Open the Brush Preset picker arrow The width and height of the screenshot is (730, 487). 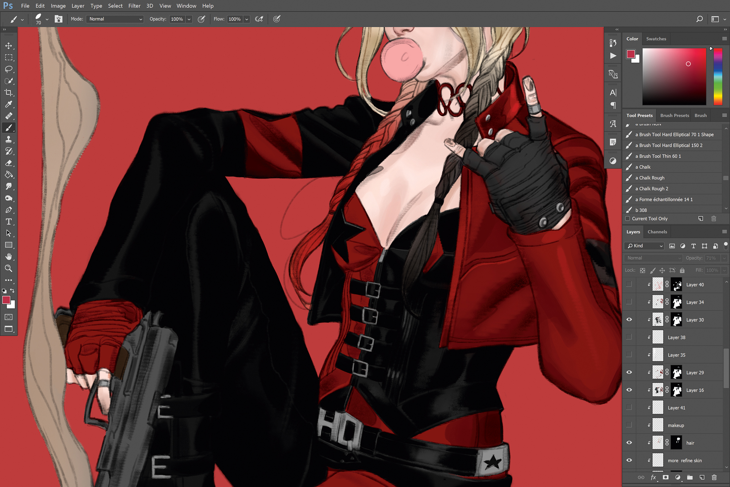coord(47,19)
